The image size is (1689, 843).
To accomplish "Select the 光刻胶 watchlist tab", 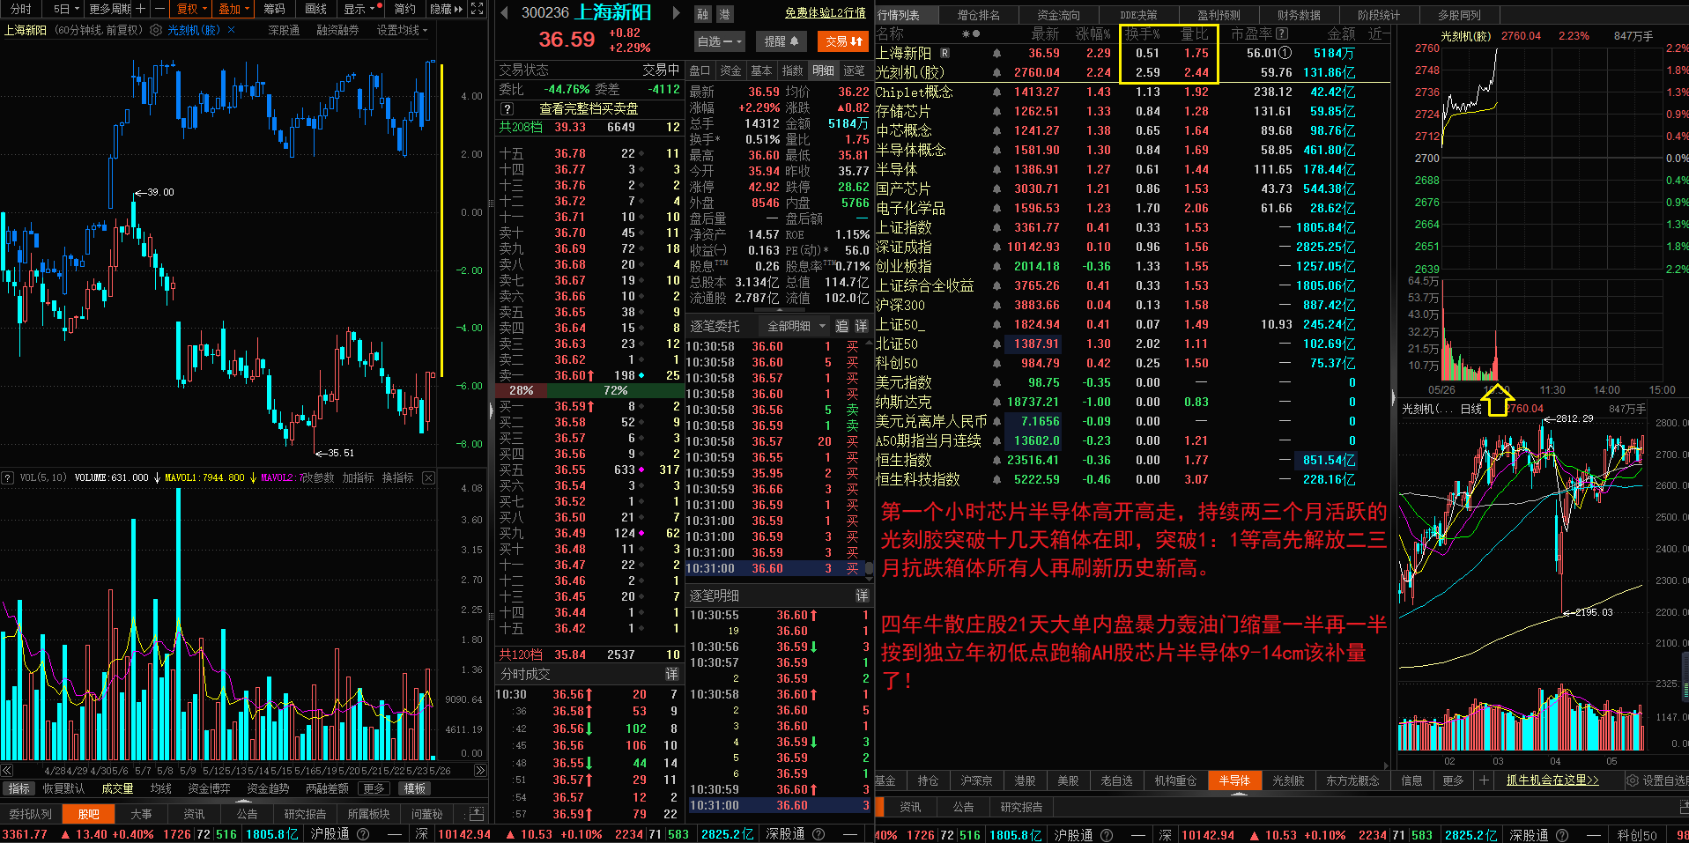I will 1287,780.
